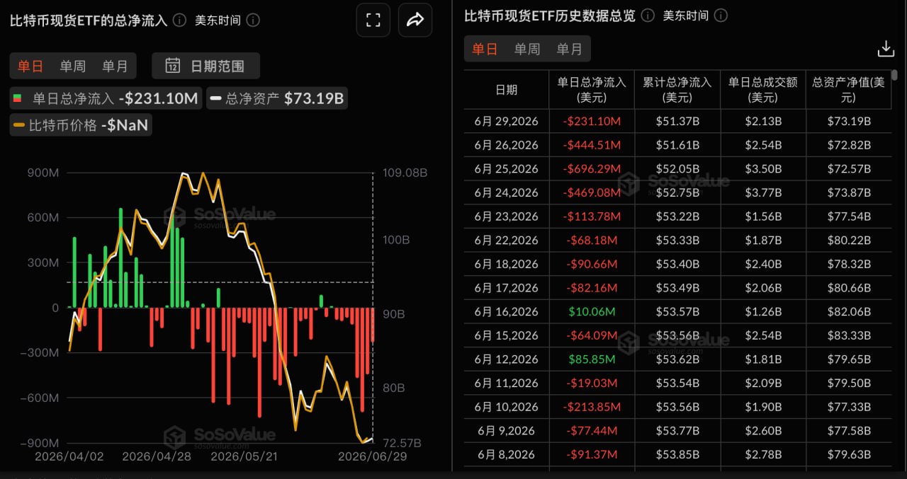Click the 单日总净流入 column header
The height and width of the screenshot is (479, 907).
[x=592, y=90]
